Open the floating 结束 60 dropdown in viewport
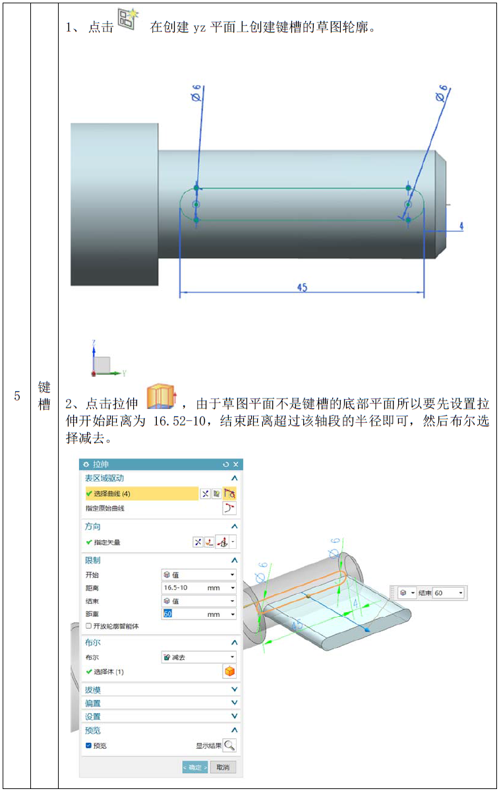 [x=461, y=592]
